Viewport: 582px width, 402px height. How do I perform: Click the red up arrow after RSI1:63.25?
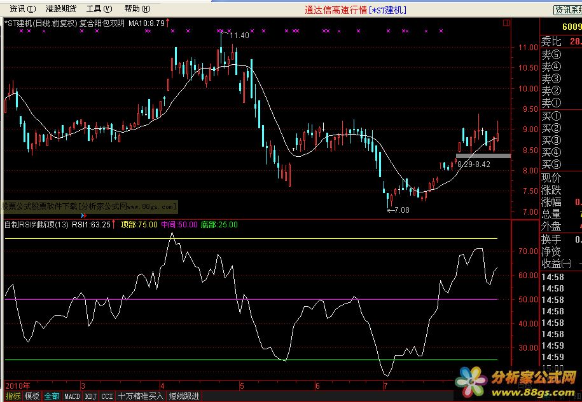pyautogui.click(x=114, y=224)
